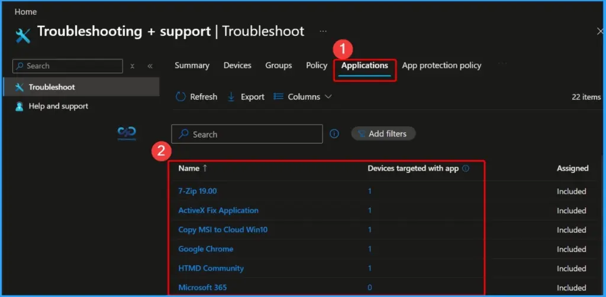Click device count 1 for HTMD Community
This screenshot has width=606, height=297.
(x=370, y=268)
